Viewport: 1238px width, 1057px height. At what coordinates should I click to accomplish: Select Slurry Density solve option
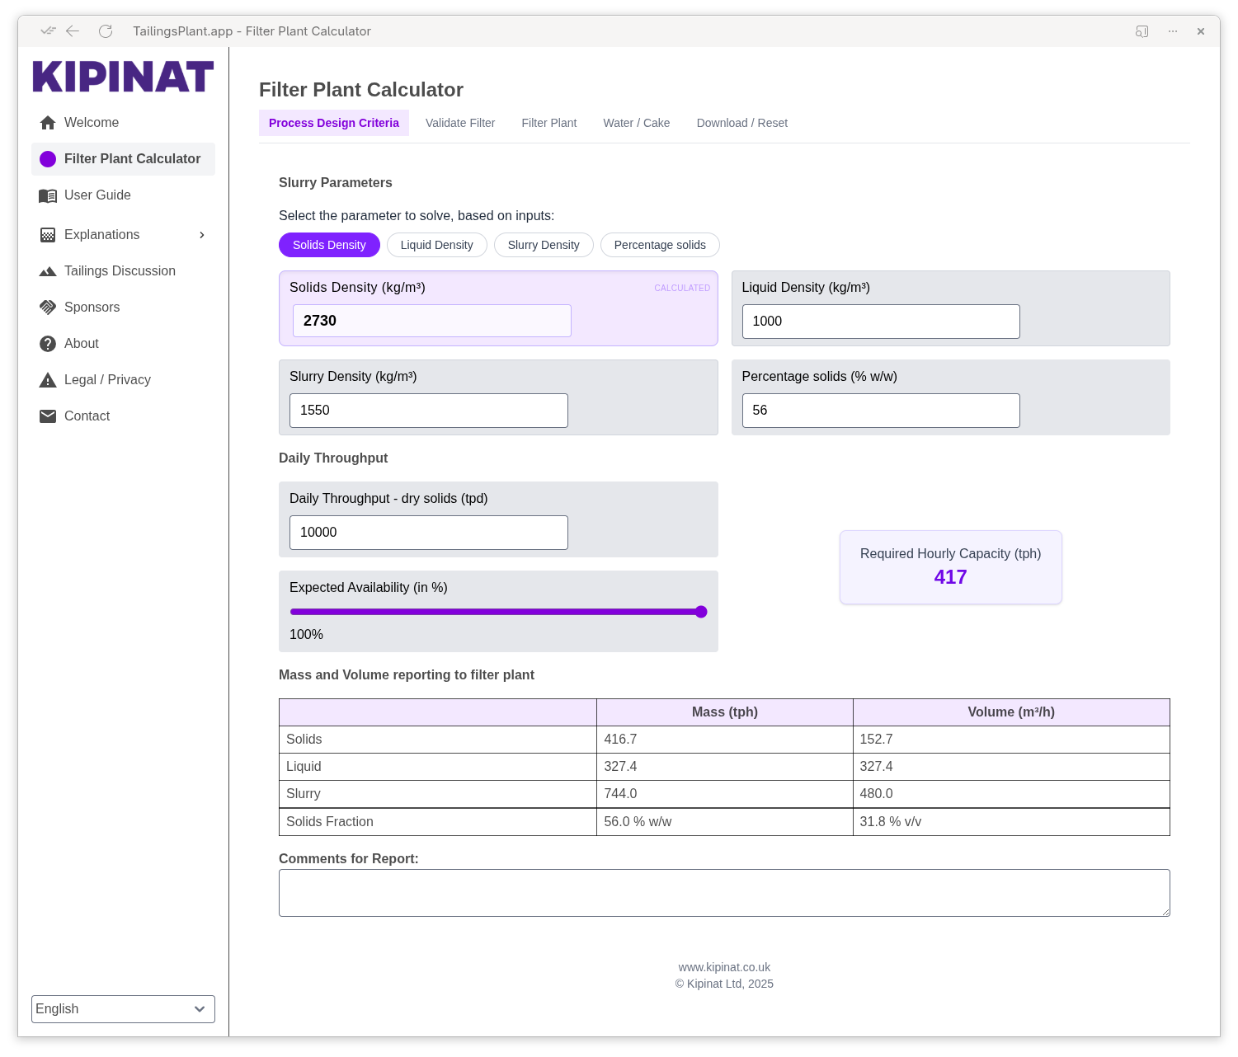pyautogui.click(x=544, y=245)
